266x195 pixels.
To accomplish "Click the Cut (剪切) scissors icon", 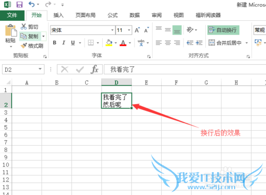I will (23, 27).
